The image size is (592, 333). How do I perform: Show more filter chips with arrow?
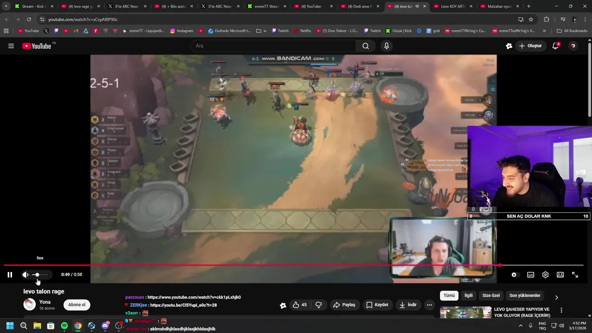click(556, 297)
